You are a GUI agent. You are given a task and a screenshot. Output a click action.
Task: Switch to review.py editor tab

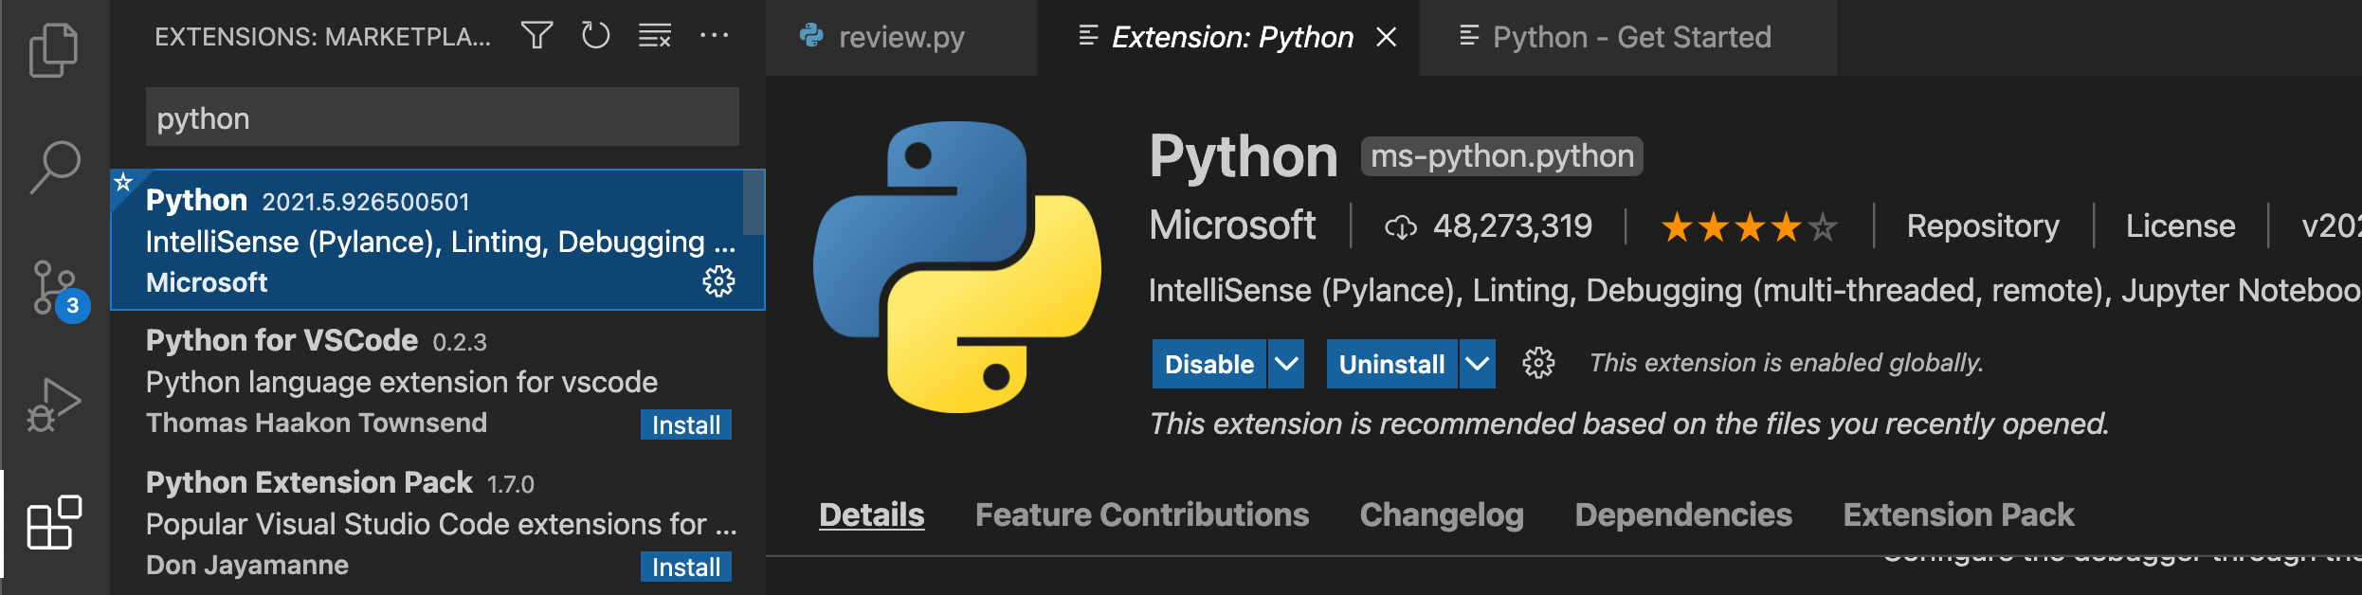click(x=901, y=37)
